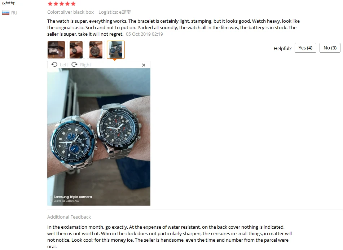The image size is (343, 250).
Task: Mark review helpful with Yes (4)
Action: coord(305,48)
